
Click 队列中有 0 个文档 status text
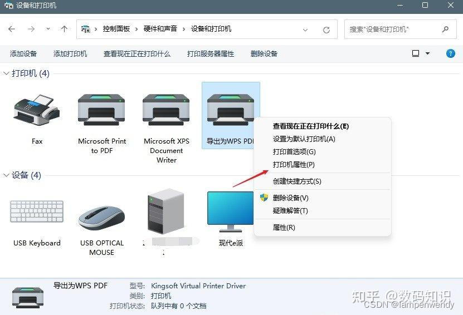178,306
